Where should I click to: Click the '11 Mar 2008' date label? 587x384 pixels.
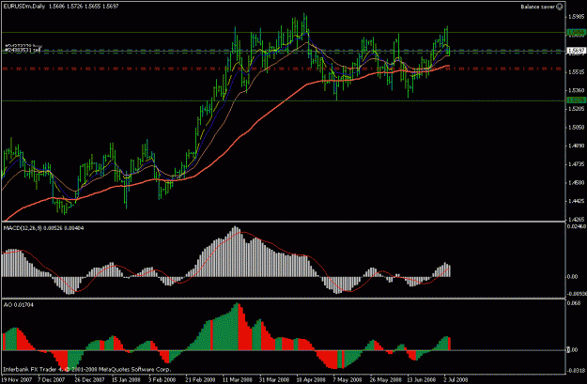(238, 379)
